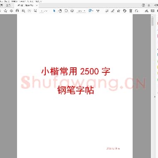
Task: Open the find text magnifier icon
Action: point(23,11)
